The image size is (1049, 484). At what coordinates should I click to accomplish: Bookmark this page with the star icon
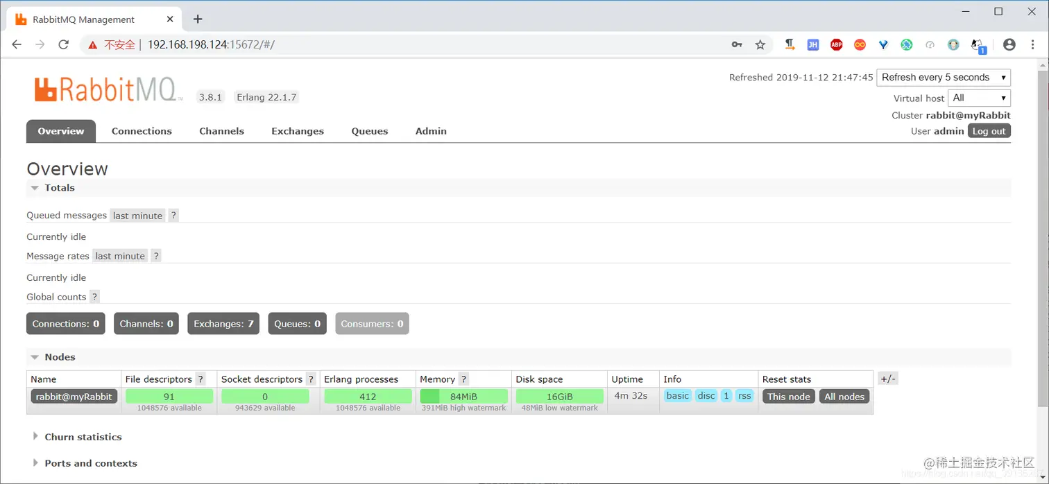760,44
